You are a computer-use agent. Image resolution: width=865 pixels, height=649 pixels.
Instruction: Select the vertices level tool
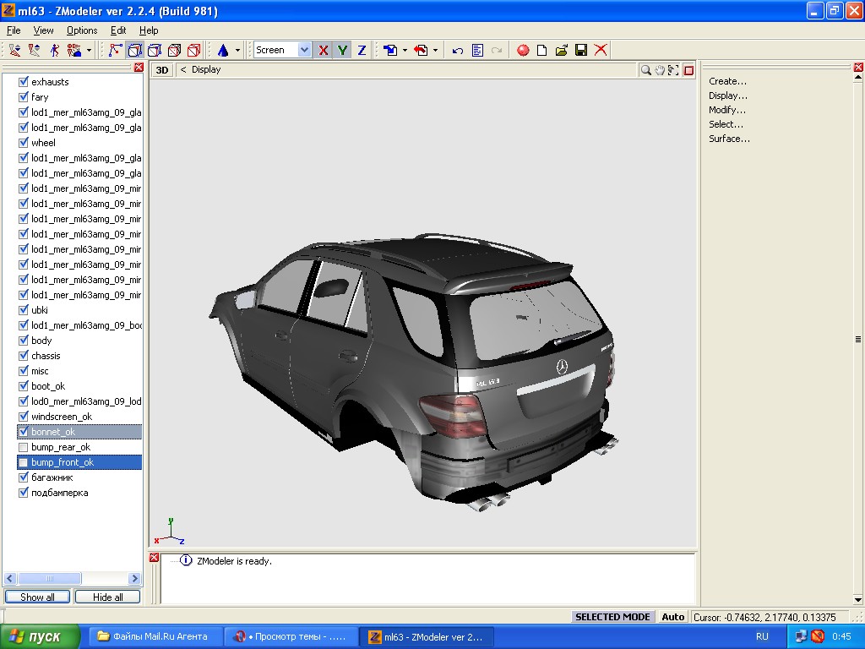(x=115, y=50)
